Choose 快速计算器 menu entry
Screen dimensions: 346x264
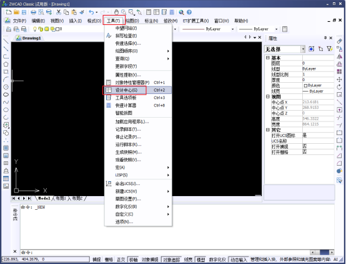139,105
